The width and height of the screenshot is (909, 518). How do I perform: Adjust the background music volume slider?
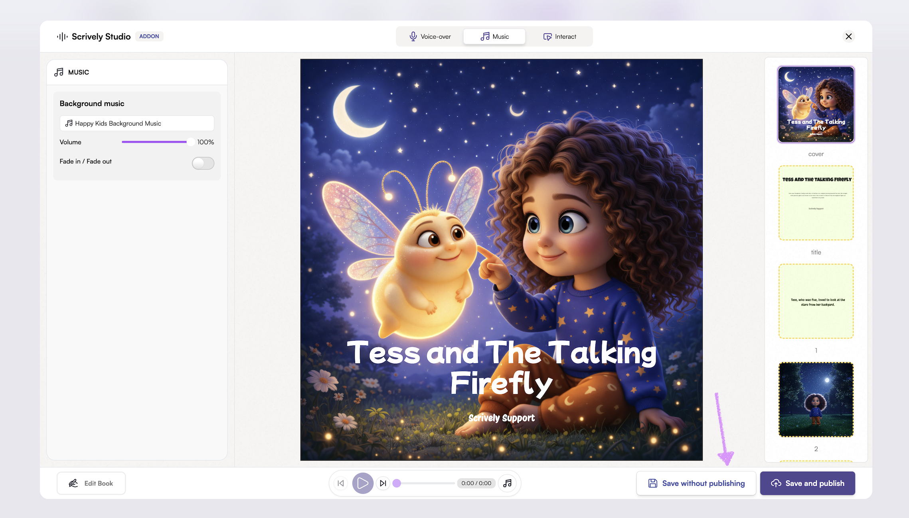pos(190,142)
